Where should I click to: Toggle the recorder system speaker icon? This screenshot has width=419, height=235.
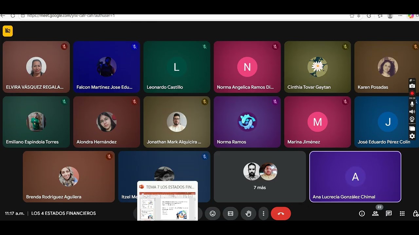(412, 112)
